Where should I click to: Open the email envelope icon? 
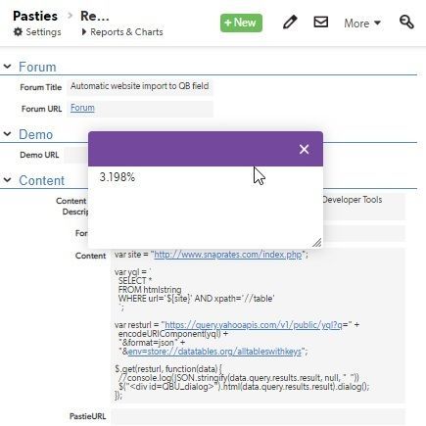[x=321, y=23]
